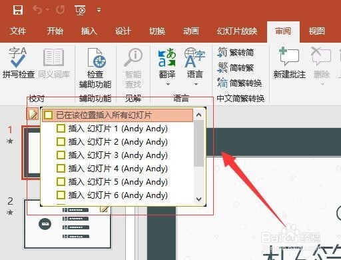Click the revision list scroll up arrow
This screenshot has height=260, width=341.
tap(199, 115)
